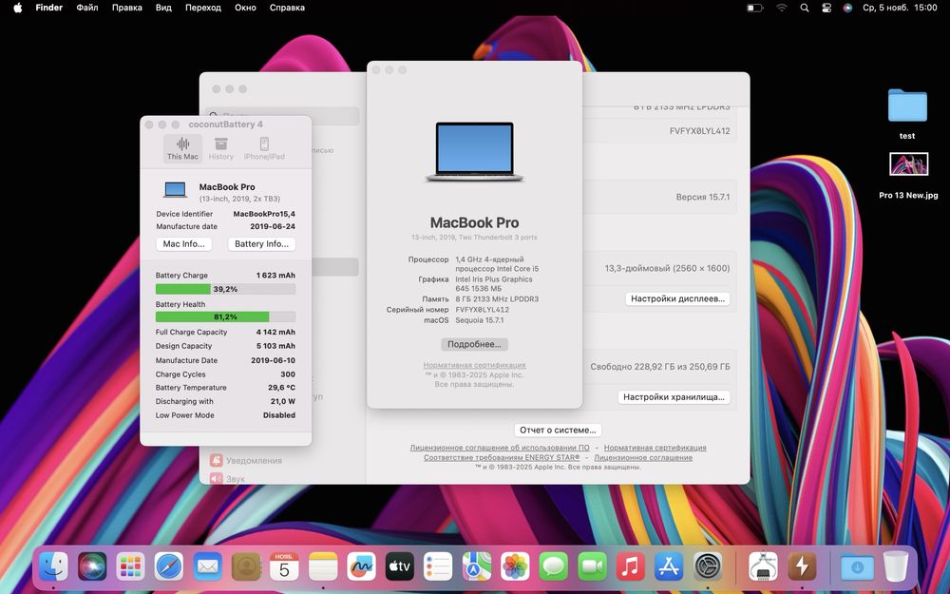Open the History tab in coconutBattery
950x594 pixels.
pyautogui.click(x=221, y=148)
